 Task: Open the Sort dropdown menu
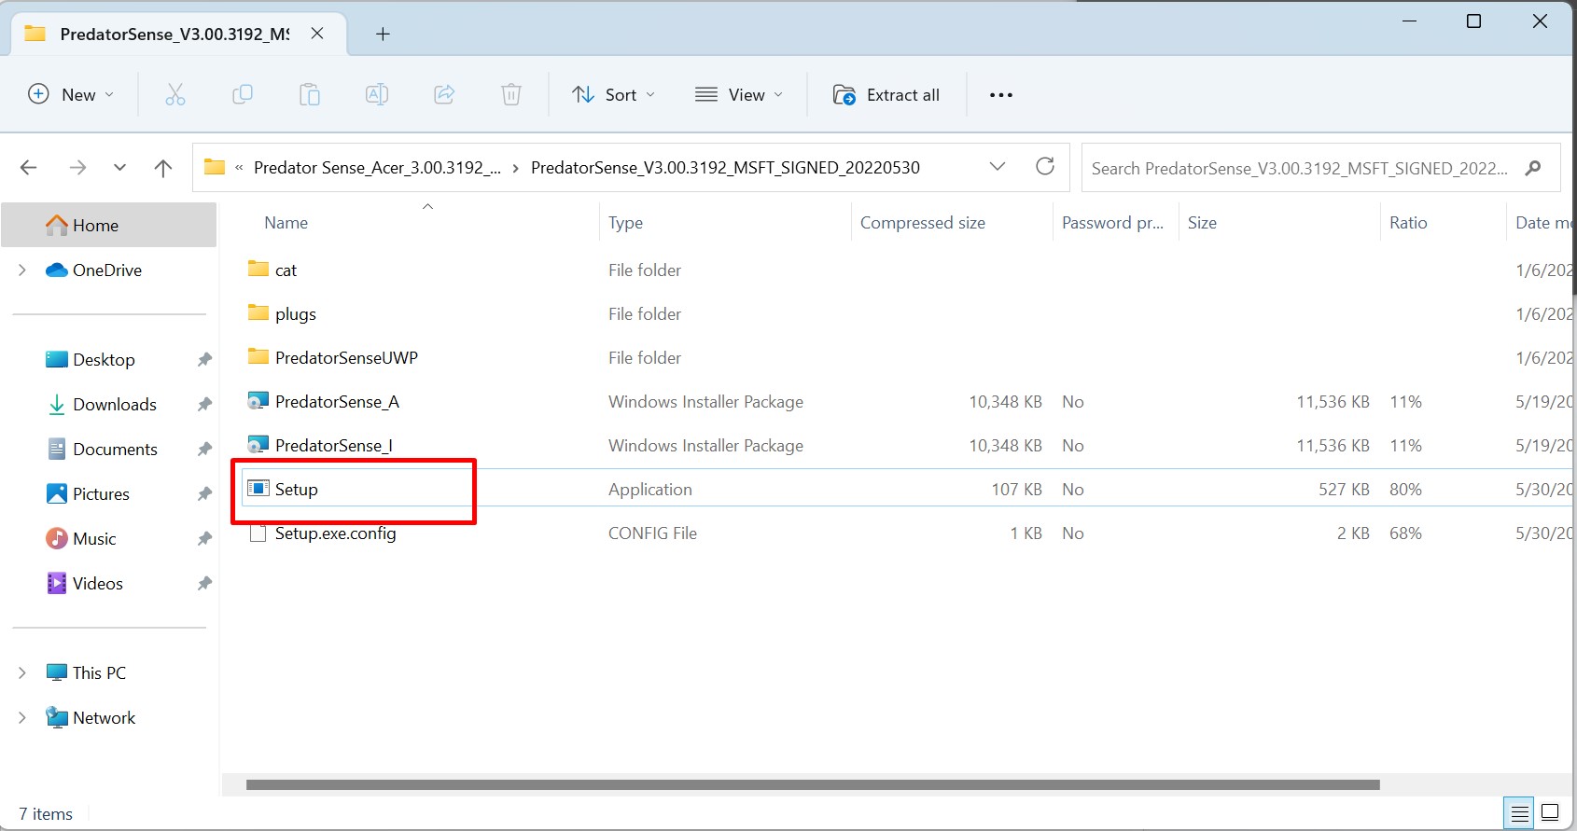pos(613,94)
